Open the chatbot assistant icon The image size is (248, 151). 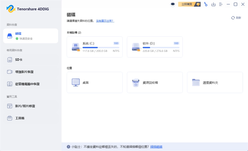click(x=173, y=4)
